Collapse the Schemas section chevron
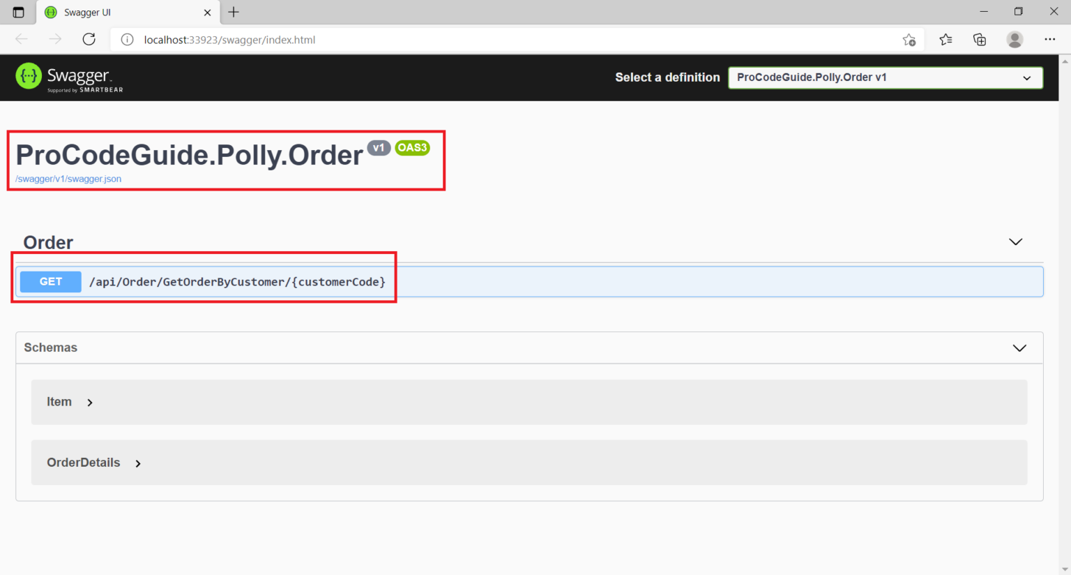 1019,348
